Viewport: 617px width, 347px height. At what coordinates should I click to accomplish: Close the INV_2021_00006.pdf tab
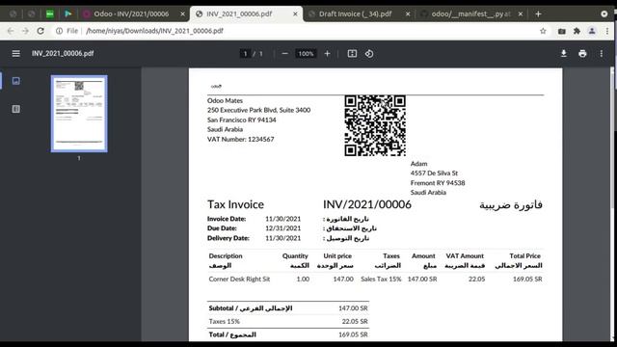[295, 13]
